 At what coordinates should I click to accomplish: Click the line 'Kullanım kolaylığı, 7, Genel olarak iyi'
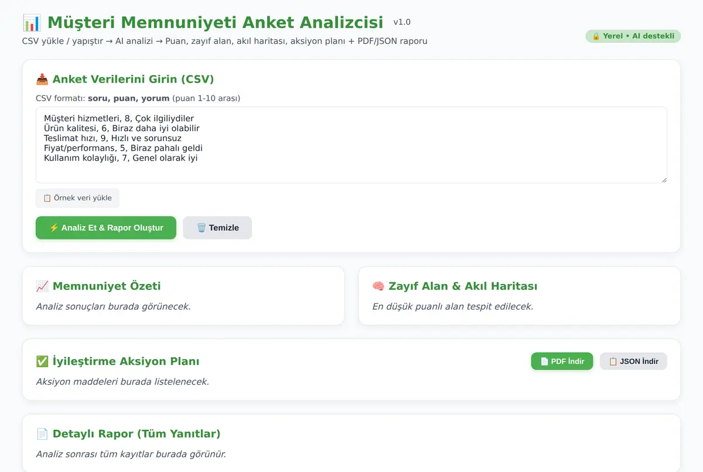click(121, 158)
